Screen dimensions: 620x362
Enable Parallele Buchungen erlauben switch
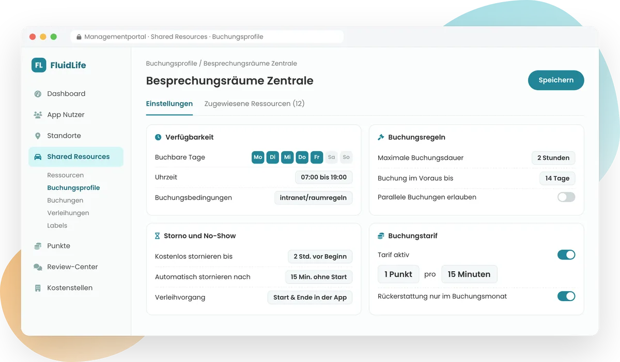click(566, 197)
